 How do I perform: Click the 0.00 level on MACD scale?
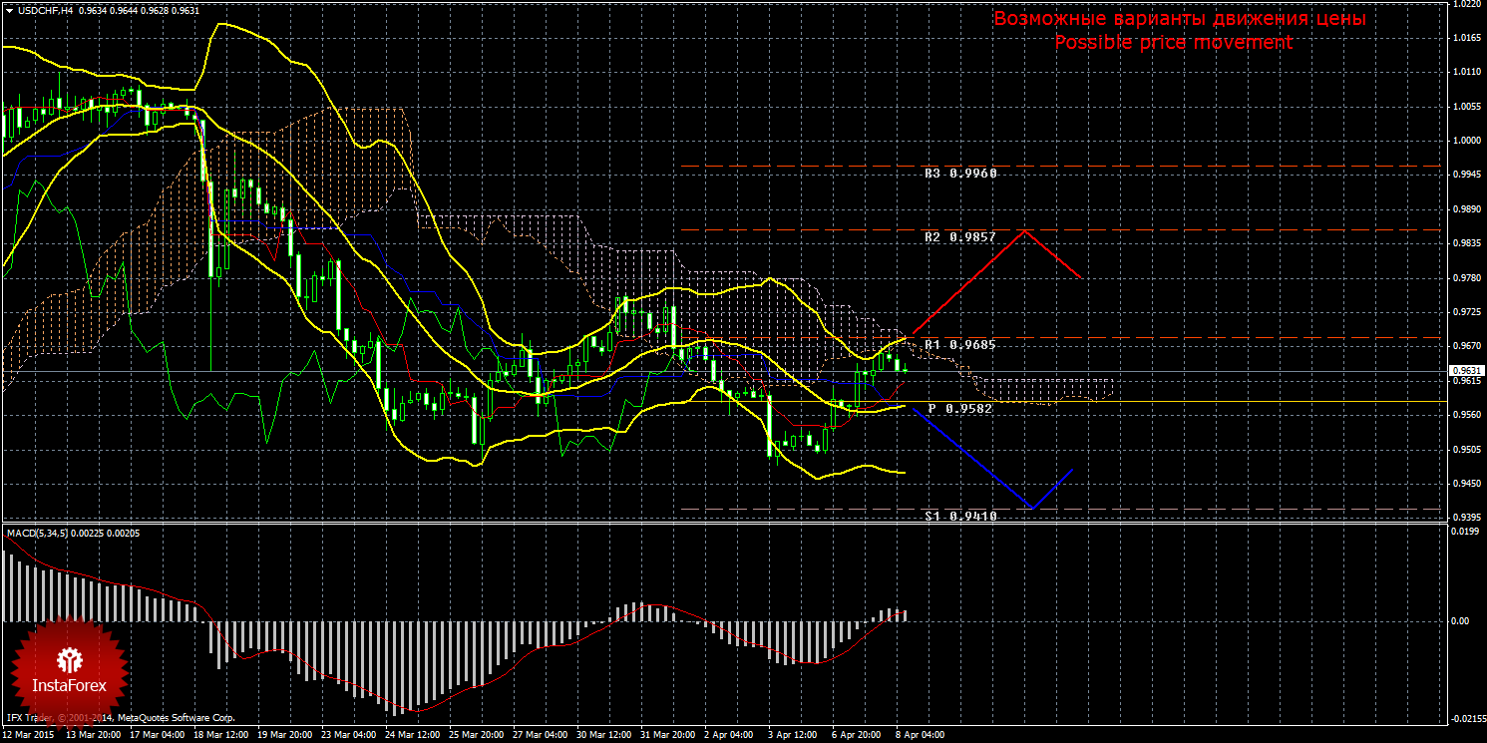(x=1459, y=620)
